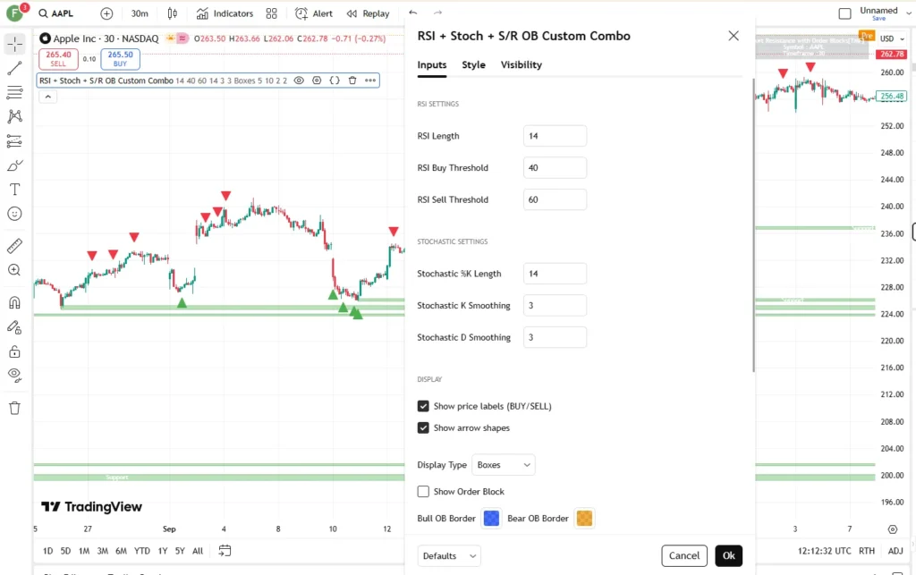Screen dimensions: 916x575
Task: Click the settings dialog vertical scrollbar
Action: (x=753, y=224)
